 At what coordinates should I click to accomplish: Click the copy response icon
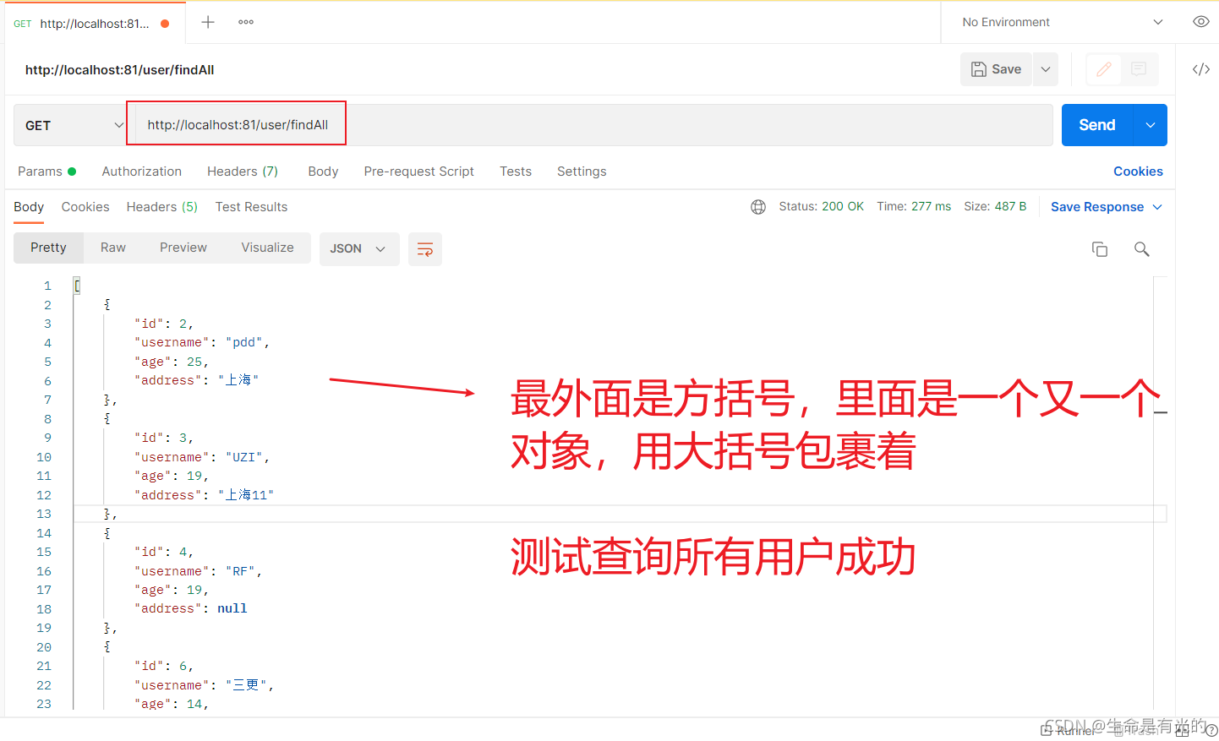[1099, 249]
